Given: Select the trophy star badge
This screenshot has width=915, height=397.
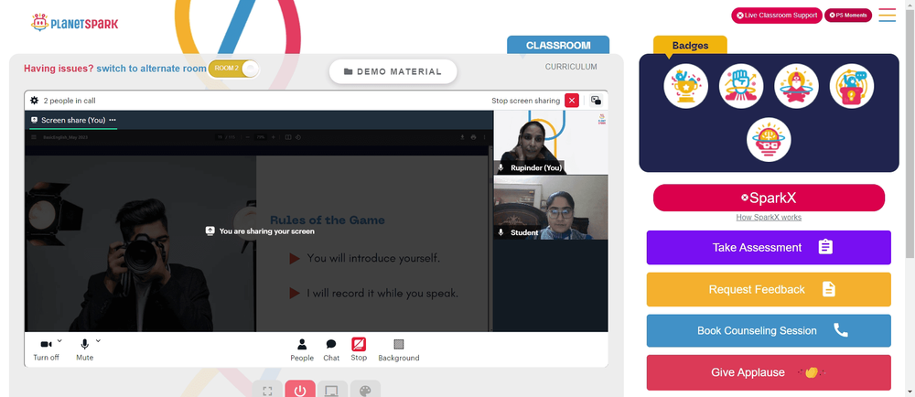Looking at the screenshot, I should pyautogui.click(x=685, y=86).
